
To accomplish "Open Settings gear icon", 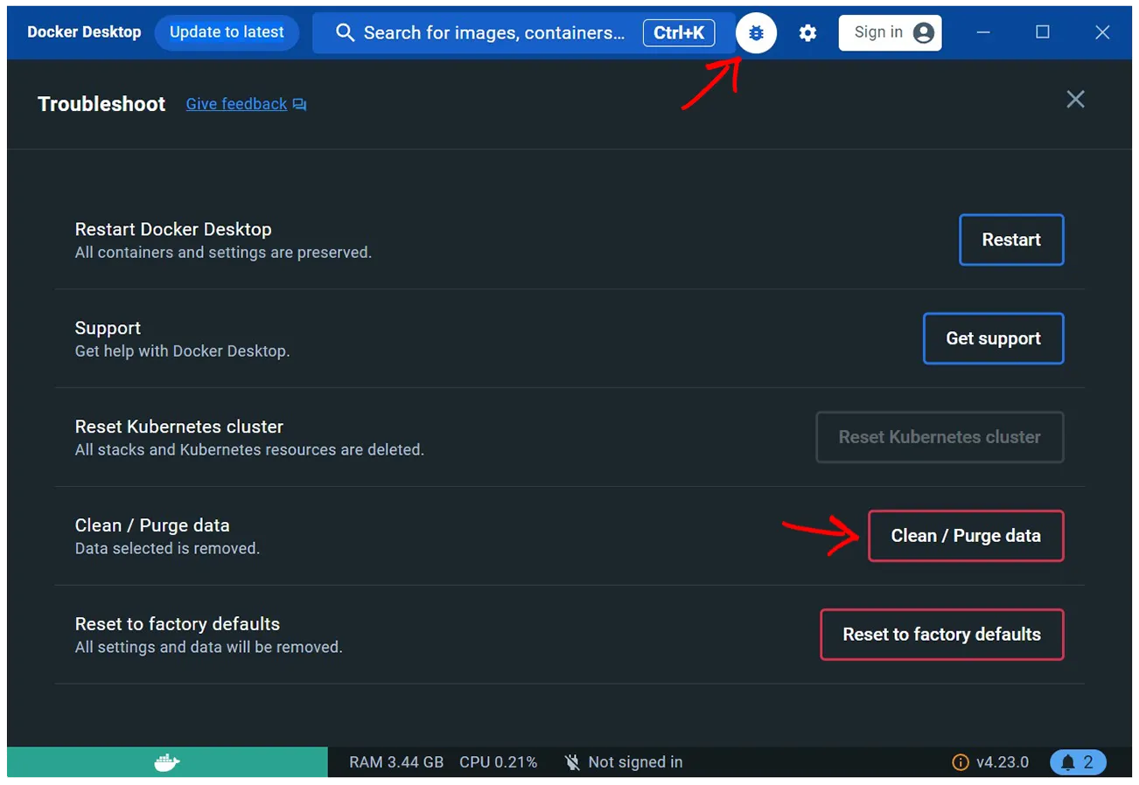I will tap(807, 33).
